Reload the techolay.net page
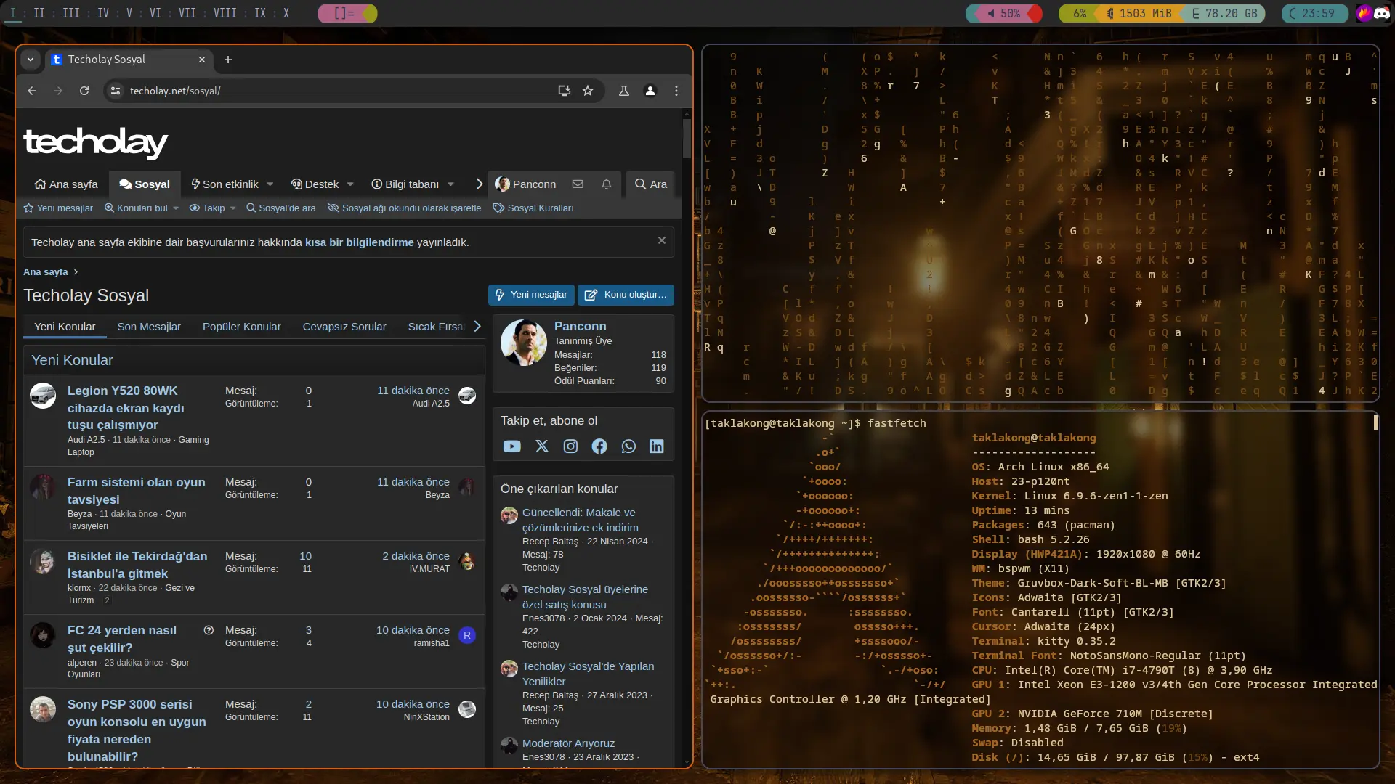 [x=84, y=91]
